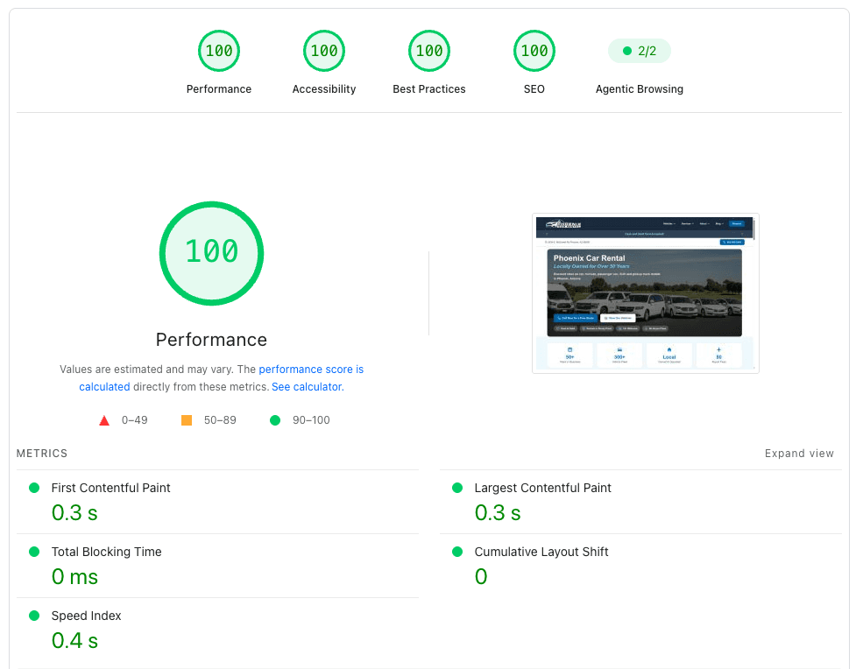The image size is (863, 669).
Task: Open the 'performance score is calculated' link
Action: tap(311, 370)
